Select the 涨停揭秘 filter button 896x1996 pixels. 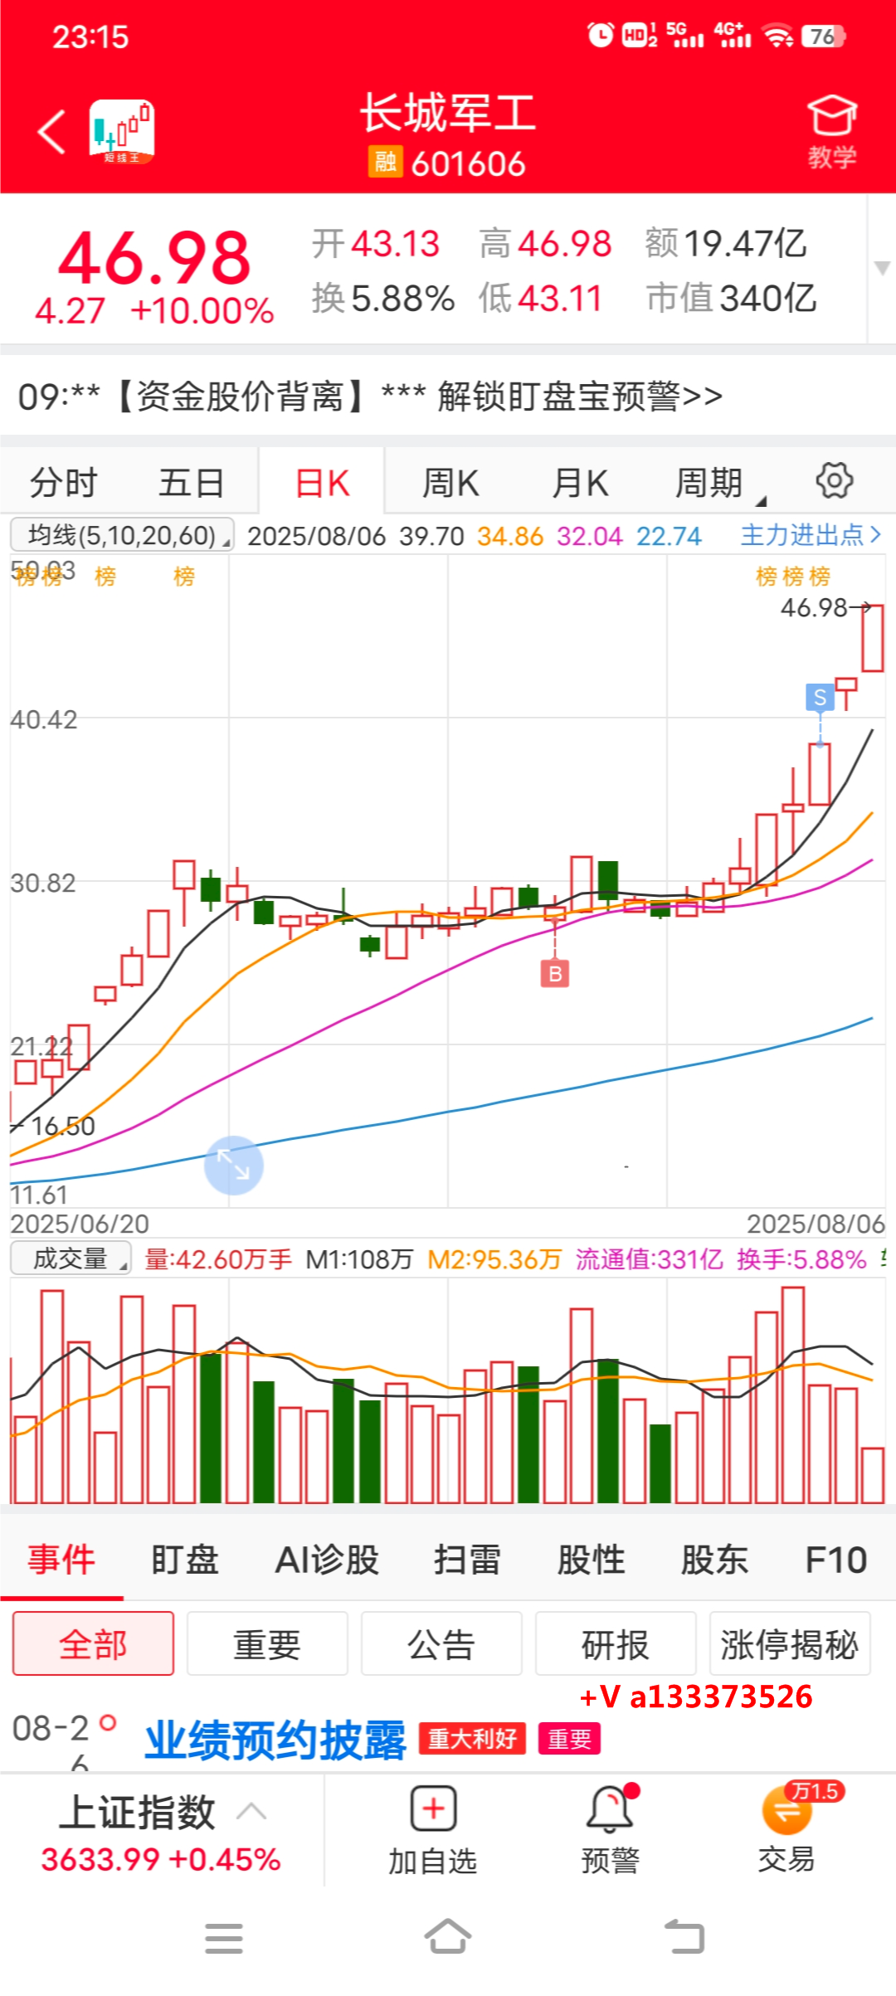pos(790,1643)
